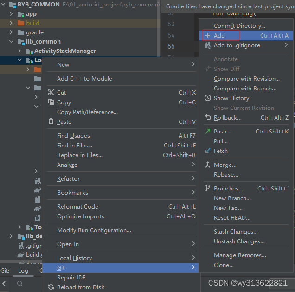295x292 pixels.
Task: Select Add C++ to Module
Action: pyautogui.click(x=121, y=79)
